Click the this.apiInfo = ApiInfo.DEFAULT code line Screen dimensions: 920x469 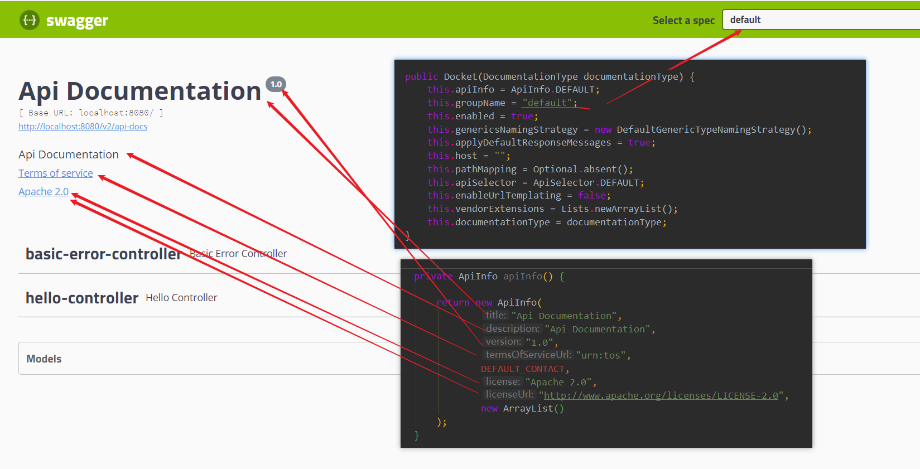[x=513, y=89]
